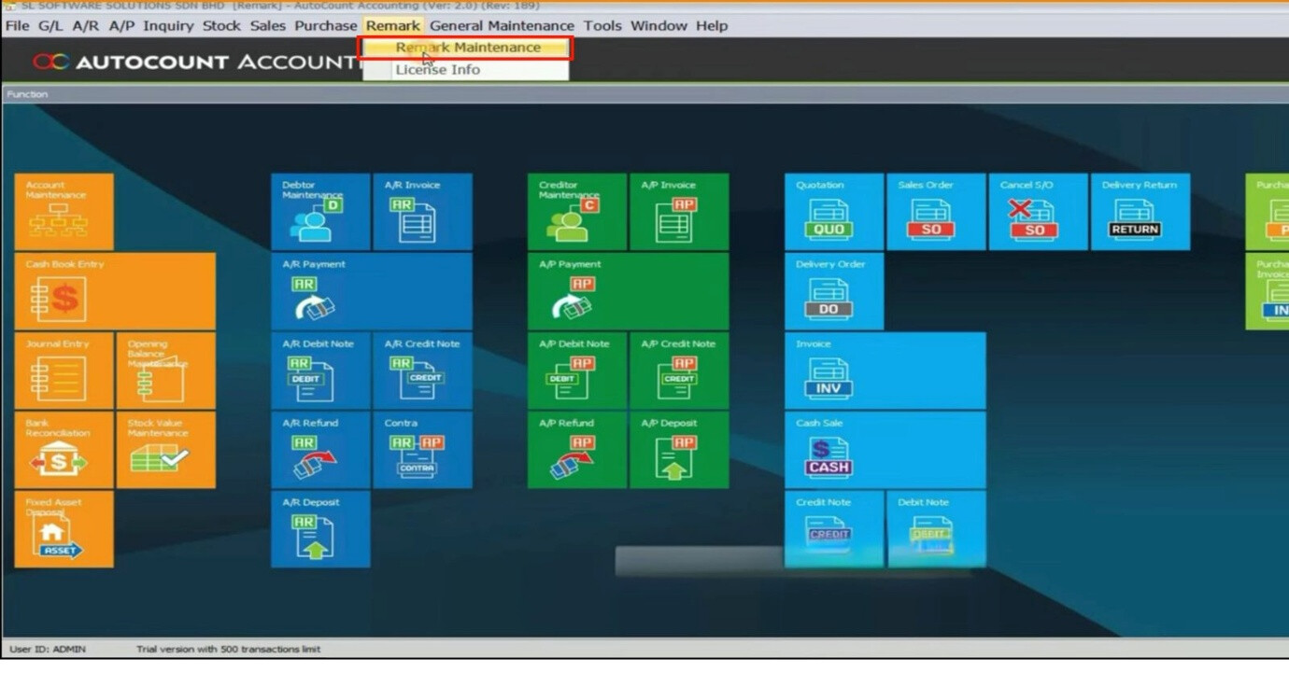Click the Sales Order tile
This screenshot has height=686, width=1289.
(935, 212)
